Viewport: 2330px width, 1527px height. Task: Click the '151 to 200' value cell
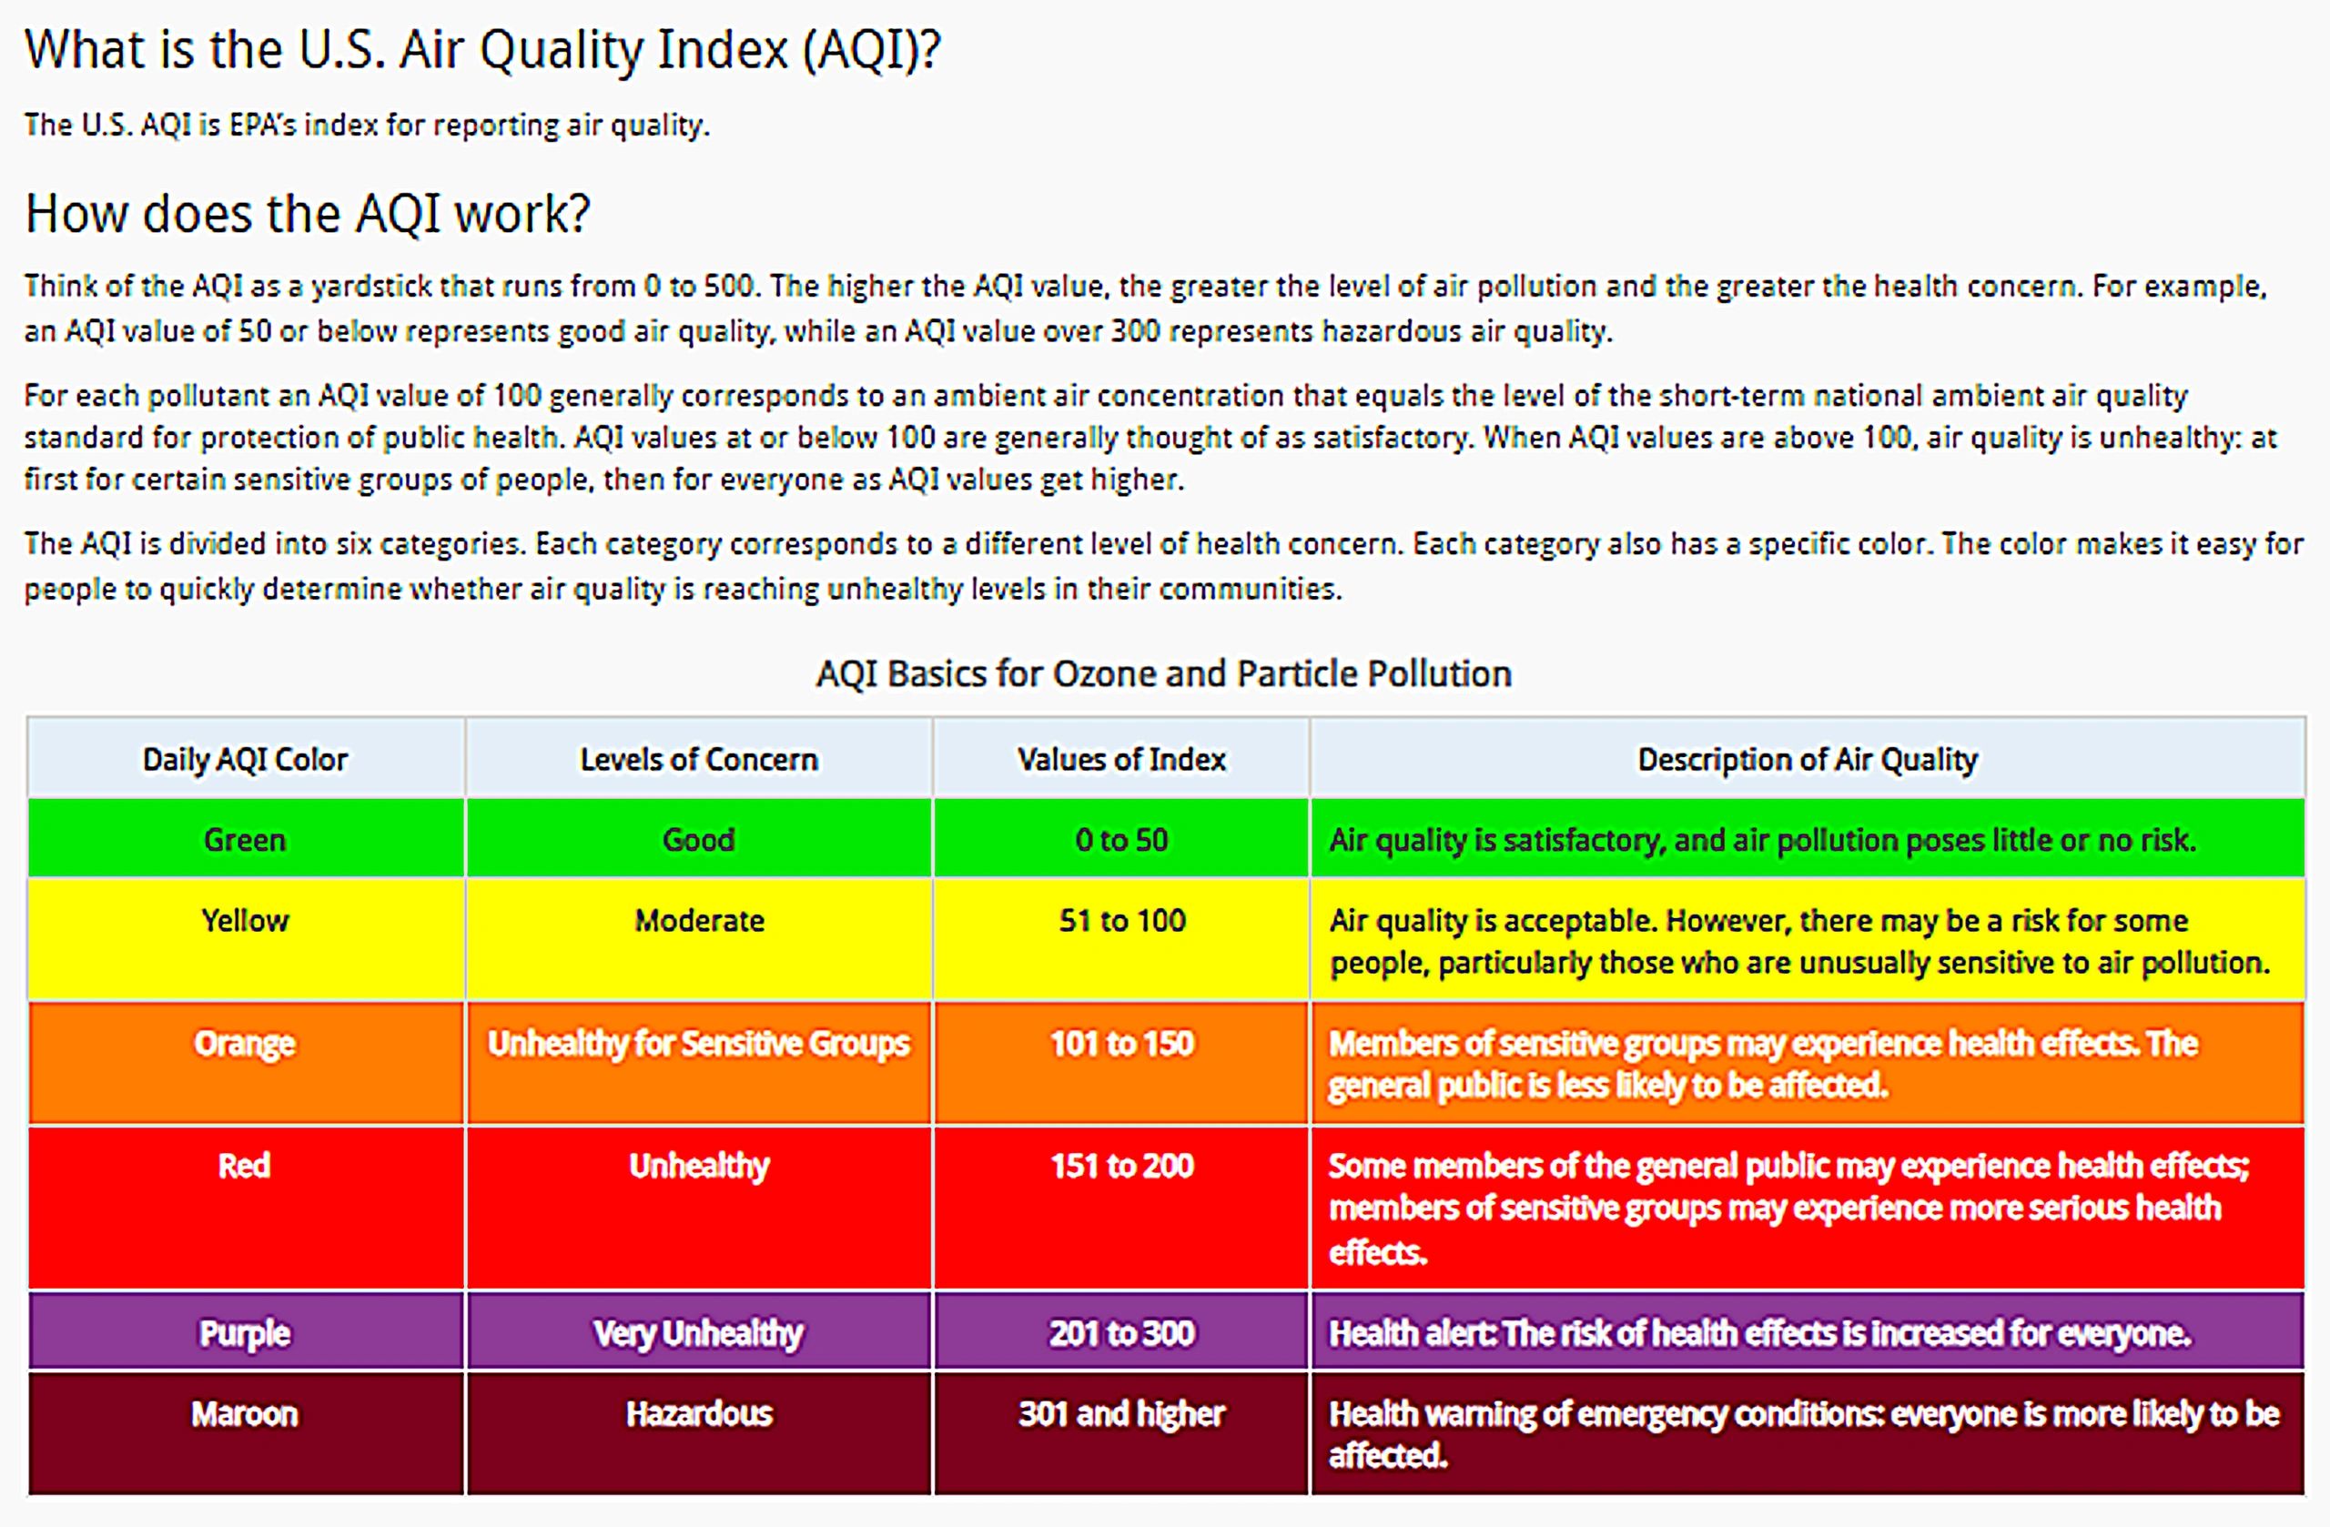point(1121,1166)
